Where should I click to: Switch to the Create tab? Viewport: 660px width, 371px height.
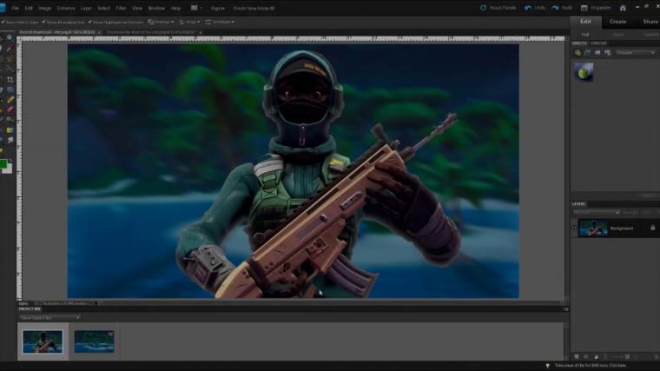coord(618,22)
